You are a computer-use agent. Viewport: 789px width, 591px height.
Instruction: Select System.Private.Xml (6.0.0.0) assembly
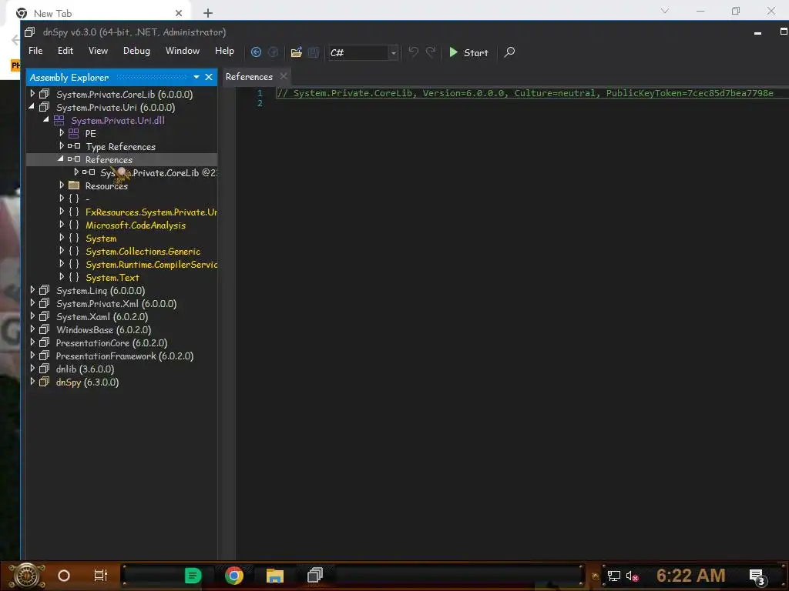point(116,303)
